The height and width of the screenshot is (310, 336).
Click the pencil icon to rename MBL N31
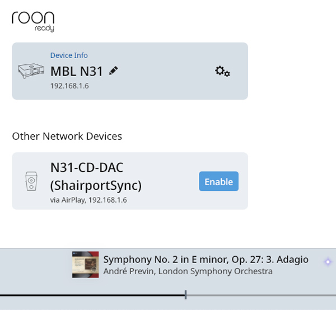pyautogui.click(x=114, y=71)
